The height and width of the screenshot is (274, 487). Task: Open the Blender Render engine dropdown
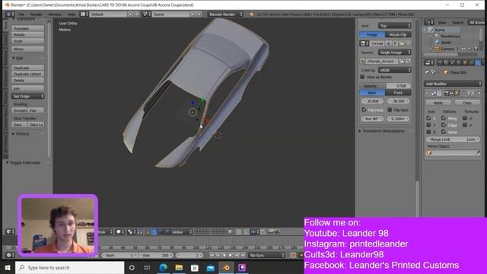coord(225,14)
